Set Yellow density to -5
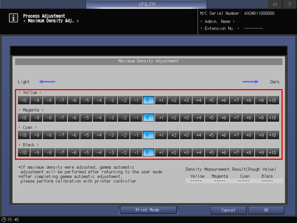Viewport: 297px width, 223px height. 86,100
